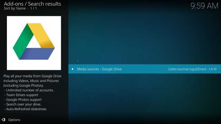Click the 9:59 AM clock

coord(204,6)
